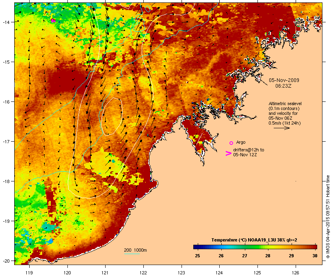Click the latitude axis label -14

pos(6,22)
